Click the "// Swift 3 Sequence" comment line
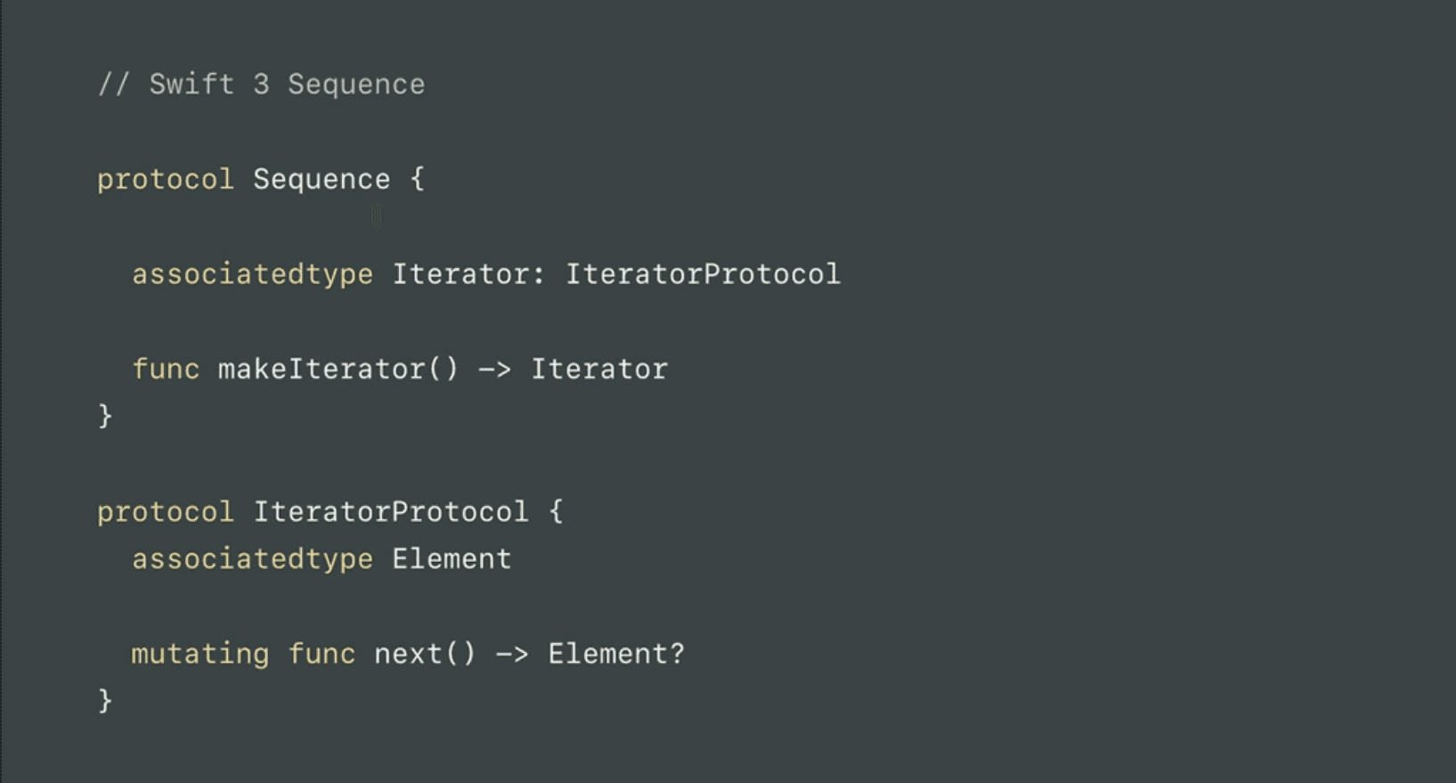Screen dimensions: 1456x783 point(261,85)
